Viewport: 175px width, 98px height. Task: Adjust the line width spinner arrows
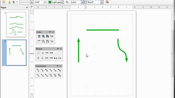45,2
